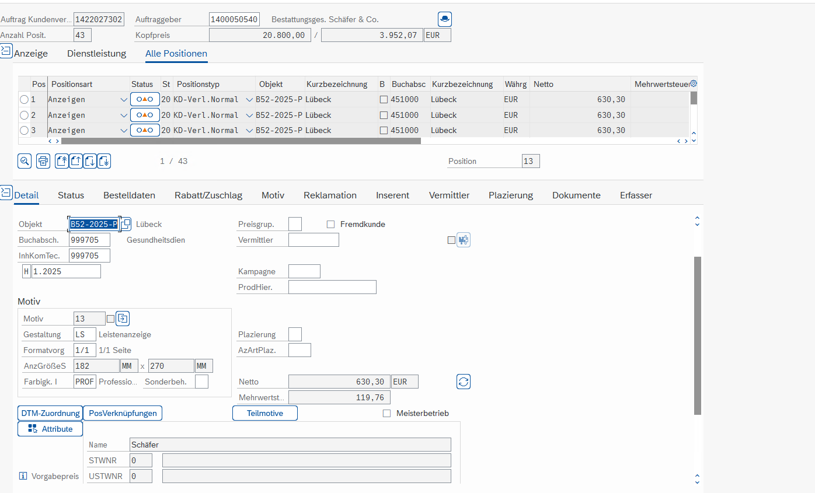
Task: Select radio button for position 2
Action: tap(24, 115)
